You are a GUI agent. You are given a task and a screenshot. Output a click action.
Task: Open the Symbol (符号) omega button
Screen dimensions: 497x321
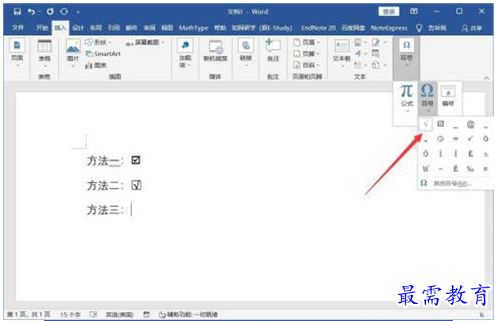[x=428, y=98]
